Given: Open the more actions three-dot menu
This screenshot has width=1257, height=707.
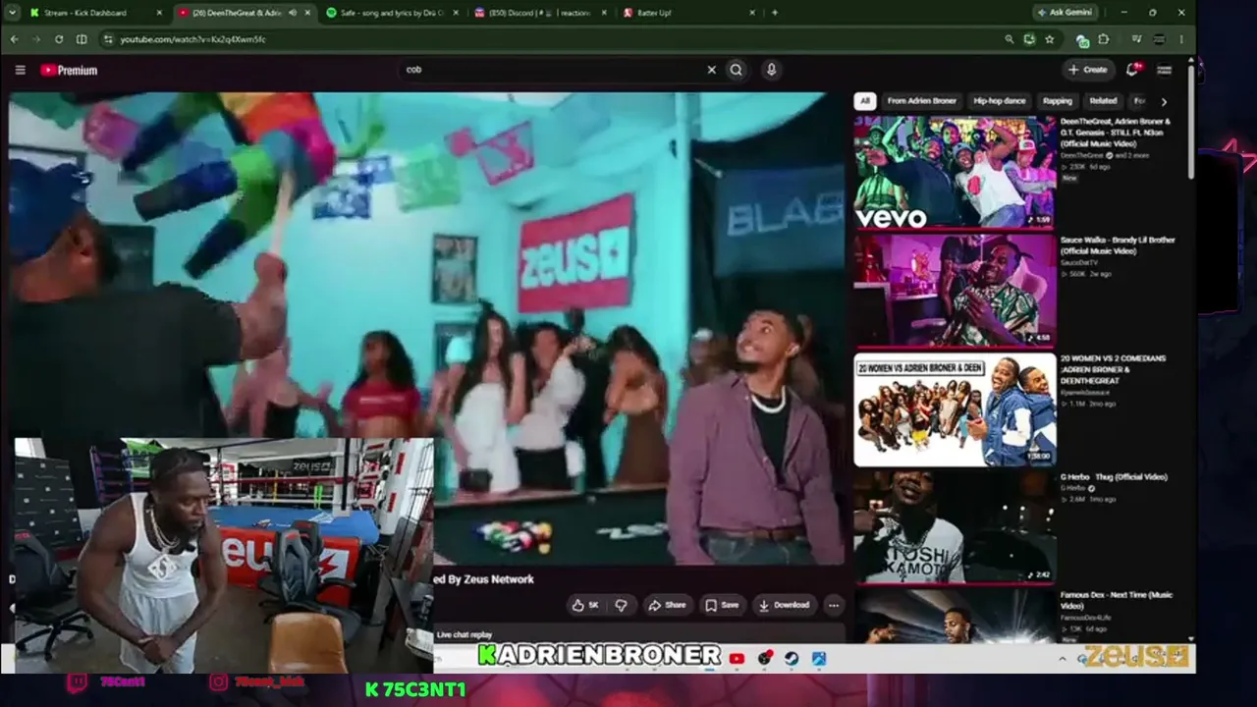Looking at the screenshot, I should point(834,605).
